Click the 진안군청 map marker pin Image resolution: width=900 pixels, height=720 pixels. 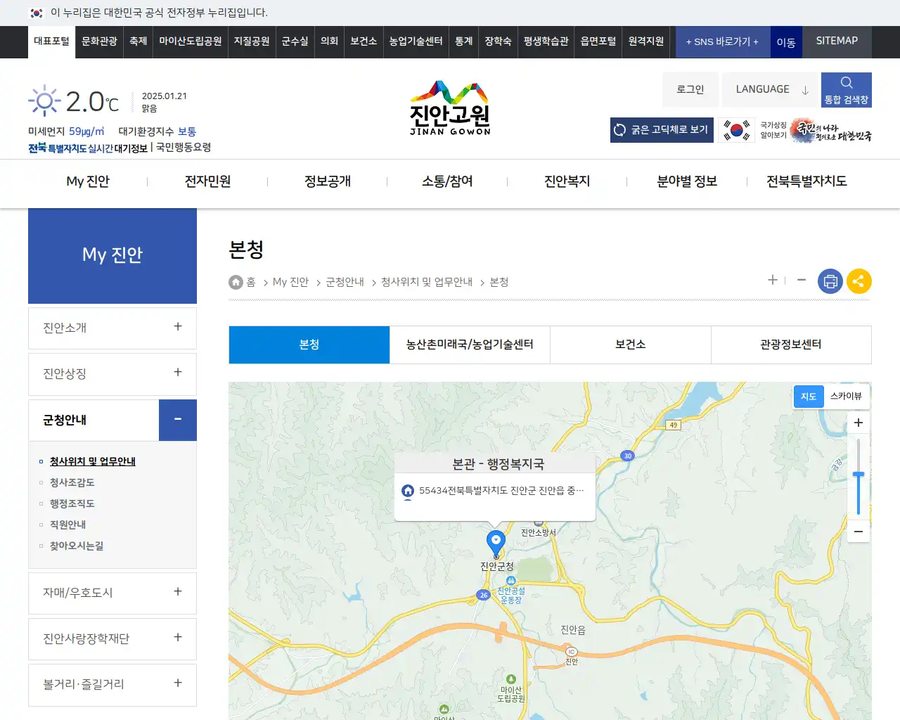click(496, 541)
